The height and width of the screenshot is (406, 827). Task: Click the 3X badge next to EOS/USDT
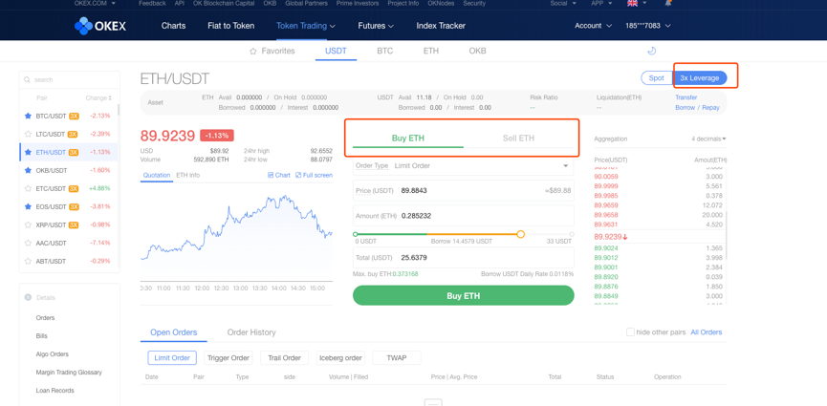[74, 206]
